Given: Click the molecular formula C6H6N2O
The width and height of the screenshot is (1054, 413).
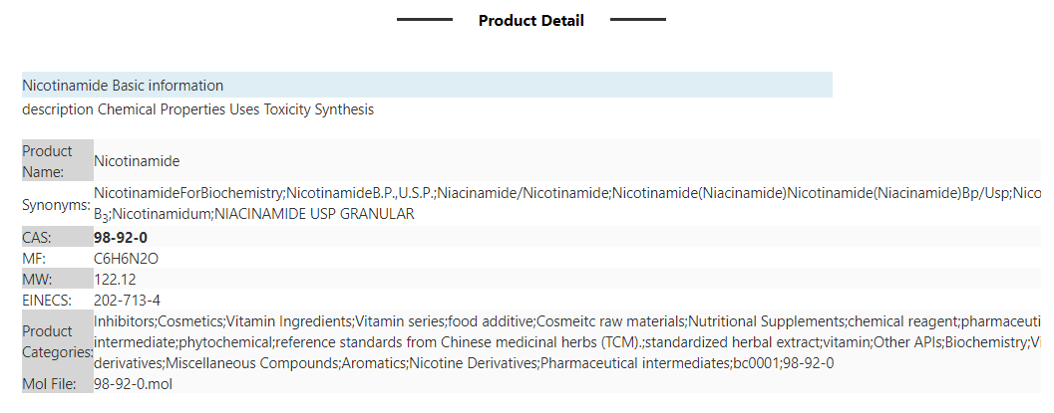Looking at the screenshot, I should [x=126, y=258].
